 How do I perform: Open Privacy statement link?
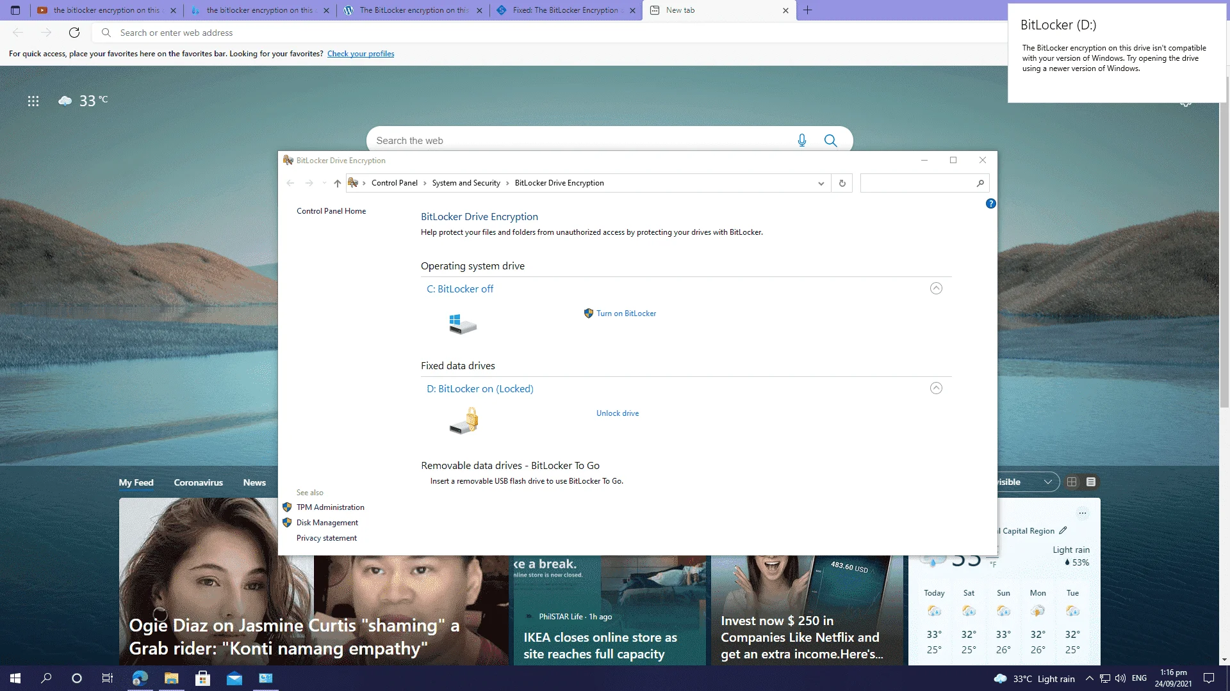[x=326, y=538]
